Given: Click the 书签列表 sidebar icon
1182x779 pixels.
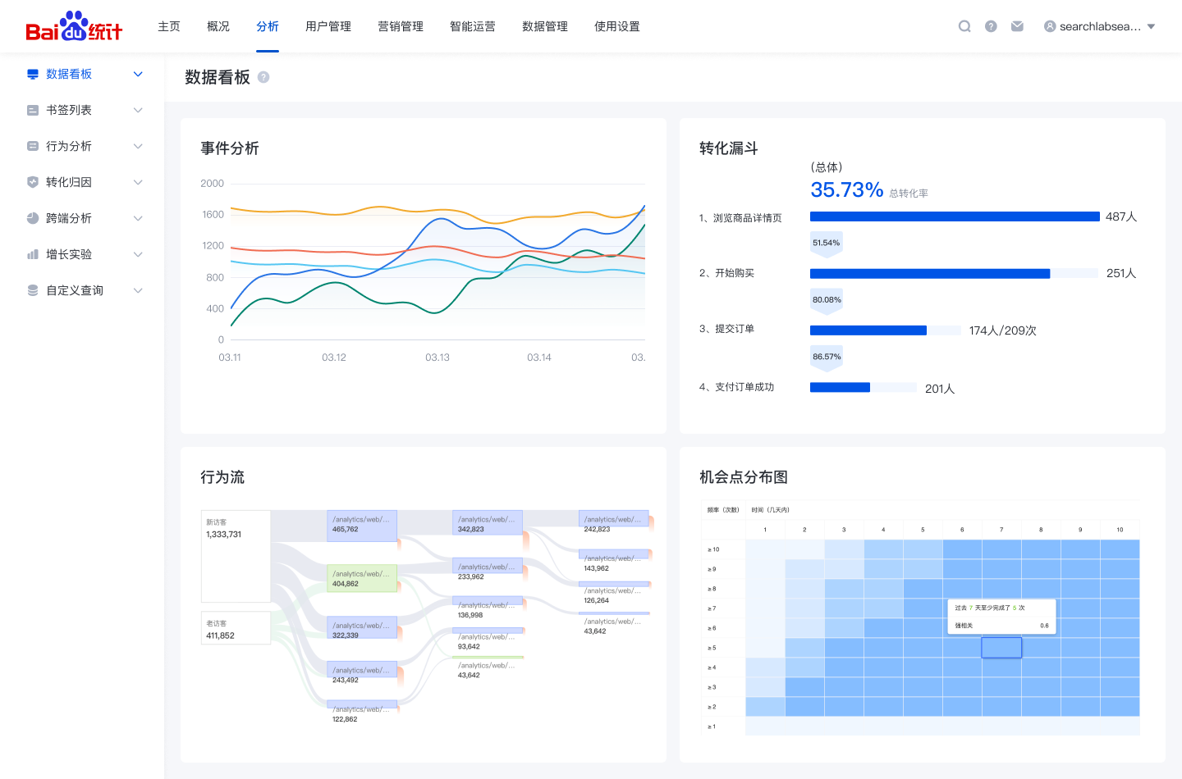Looking at the screenshot, I should pos(33,110).
